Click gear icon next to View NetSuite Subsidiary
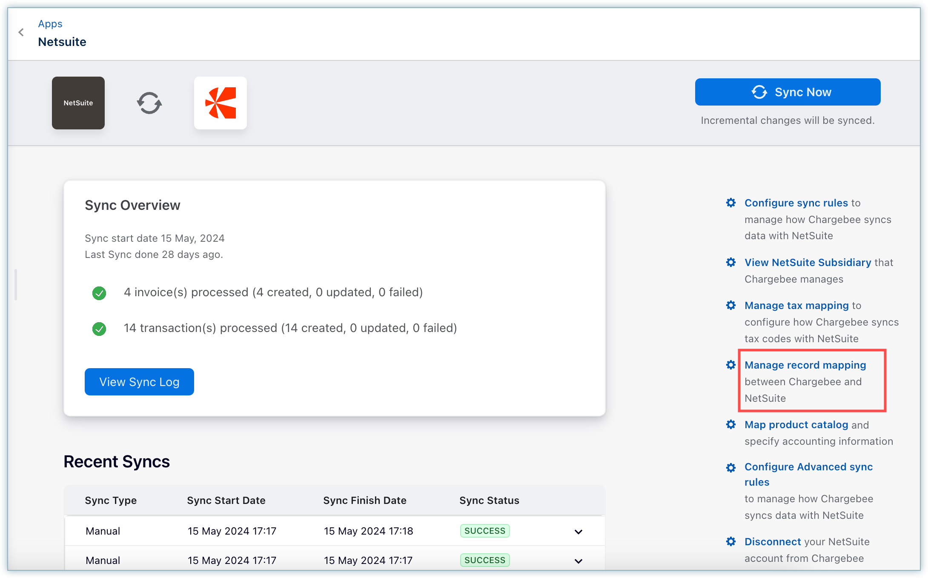Image resolution: width=928 pixels, height=578 pixels. [731, 262]
